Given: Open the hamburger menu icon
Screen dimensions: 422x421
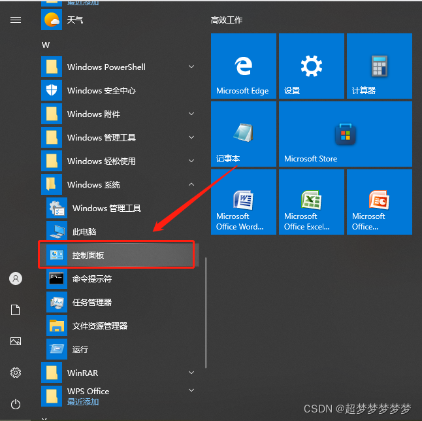Looking at the screenshot, I should (x=16, y=20).
